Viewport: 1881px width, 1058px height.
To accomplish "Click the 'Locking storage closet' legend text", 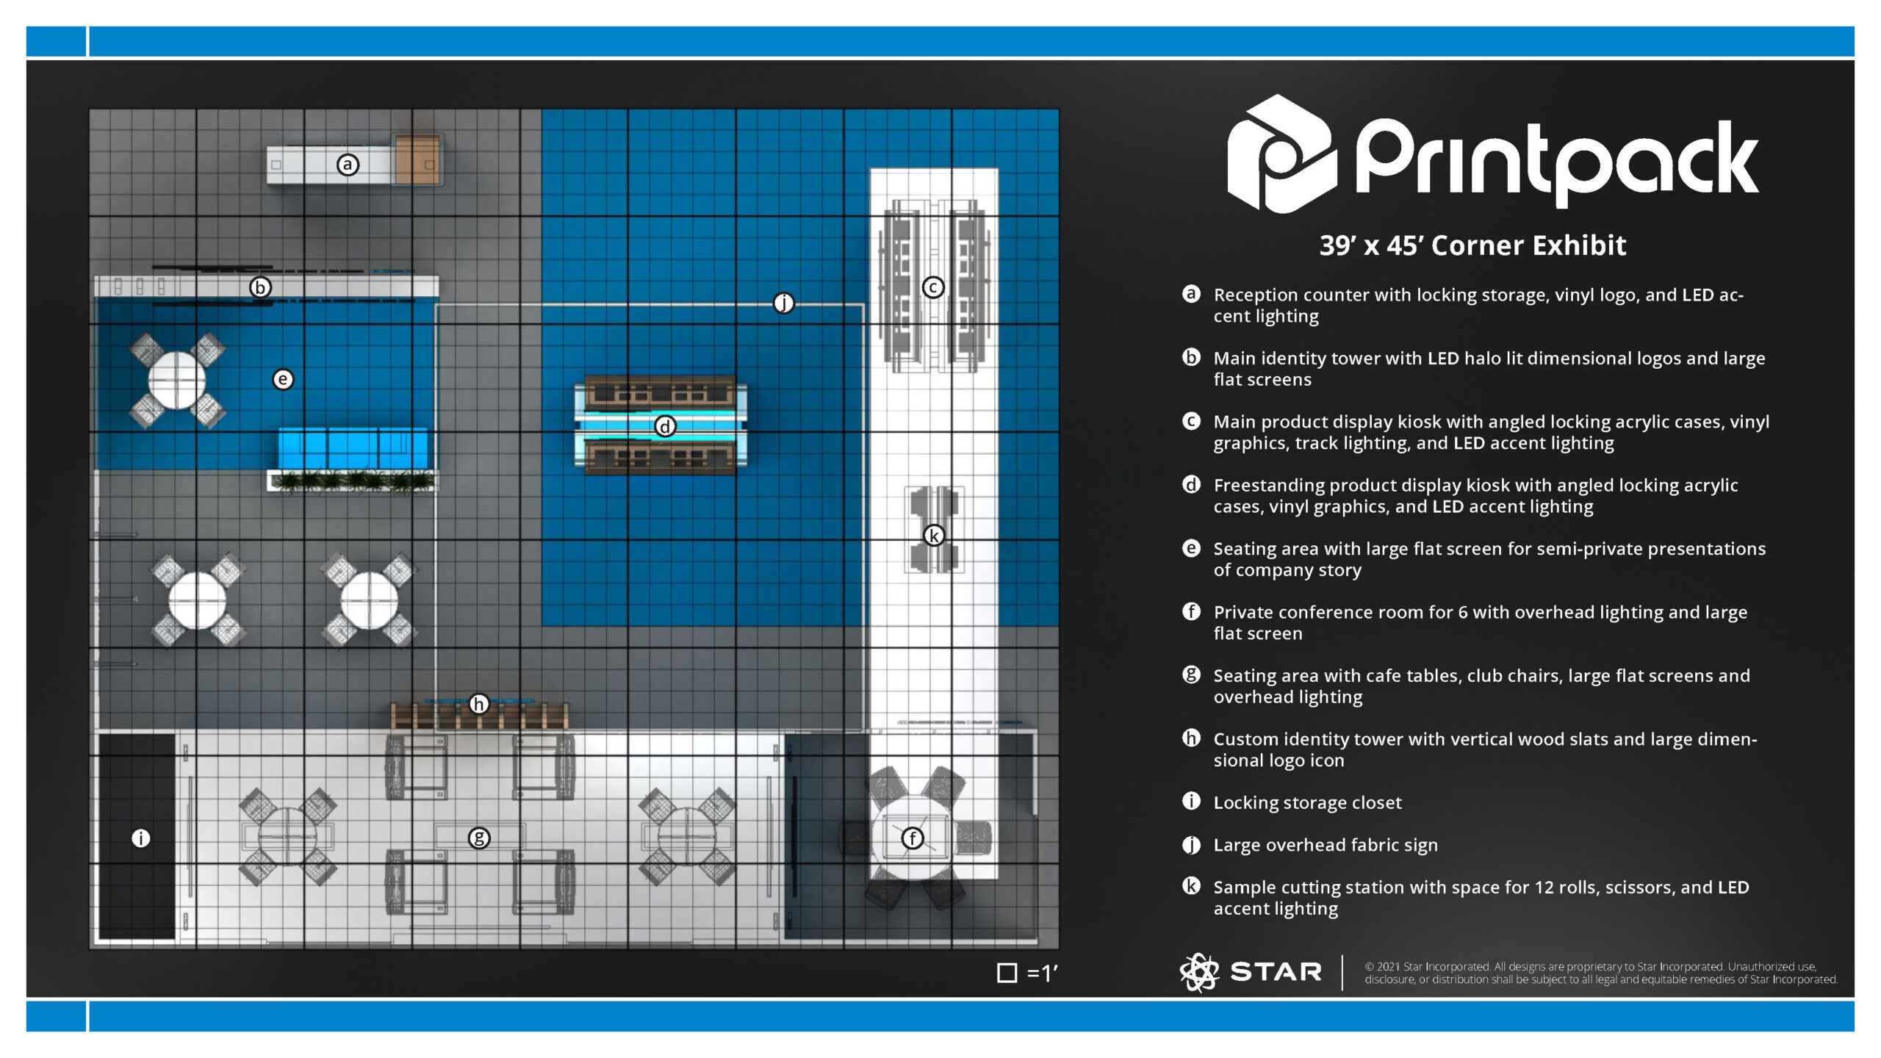I will tap(1307, 802).
